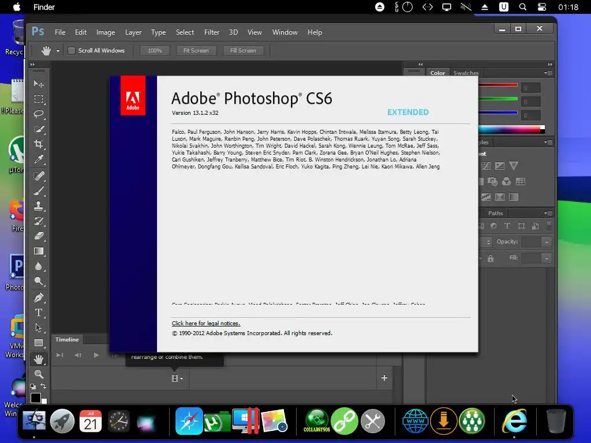Open the File menu
591x443 pixels.
click(60, 32)
